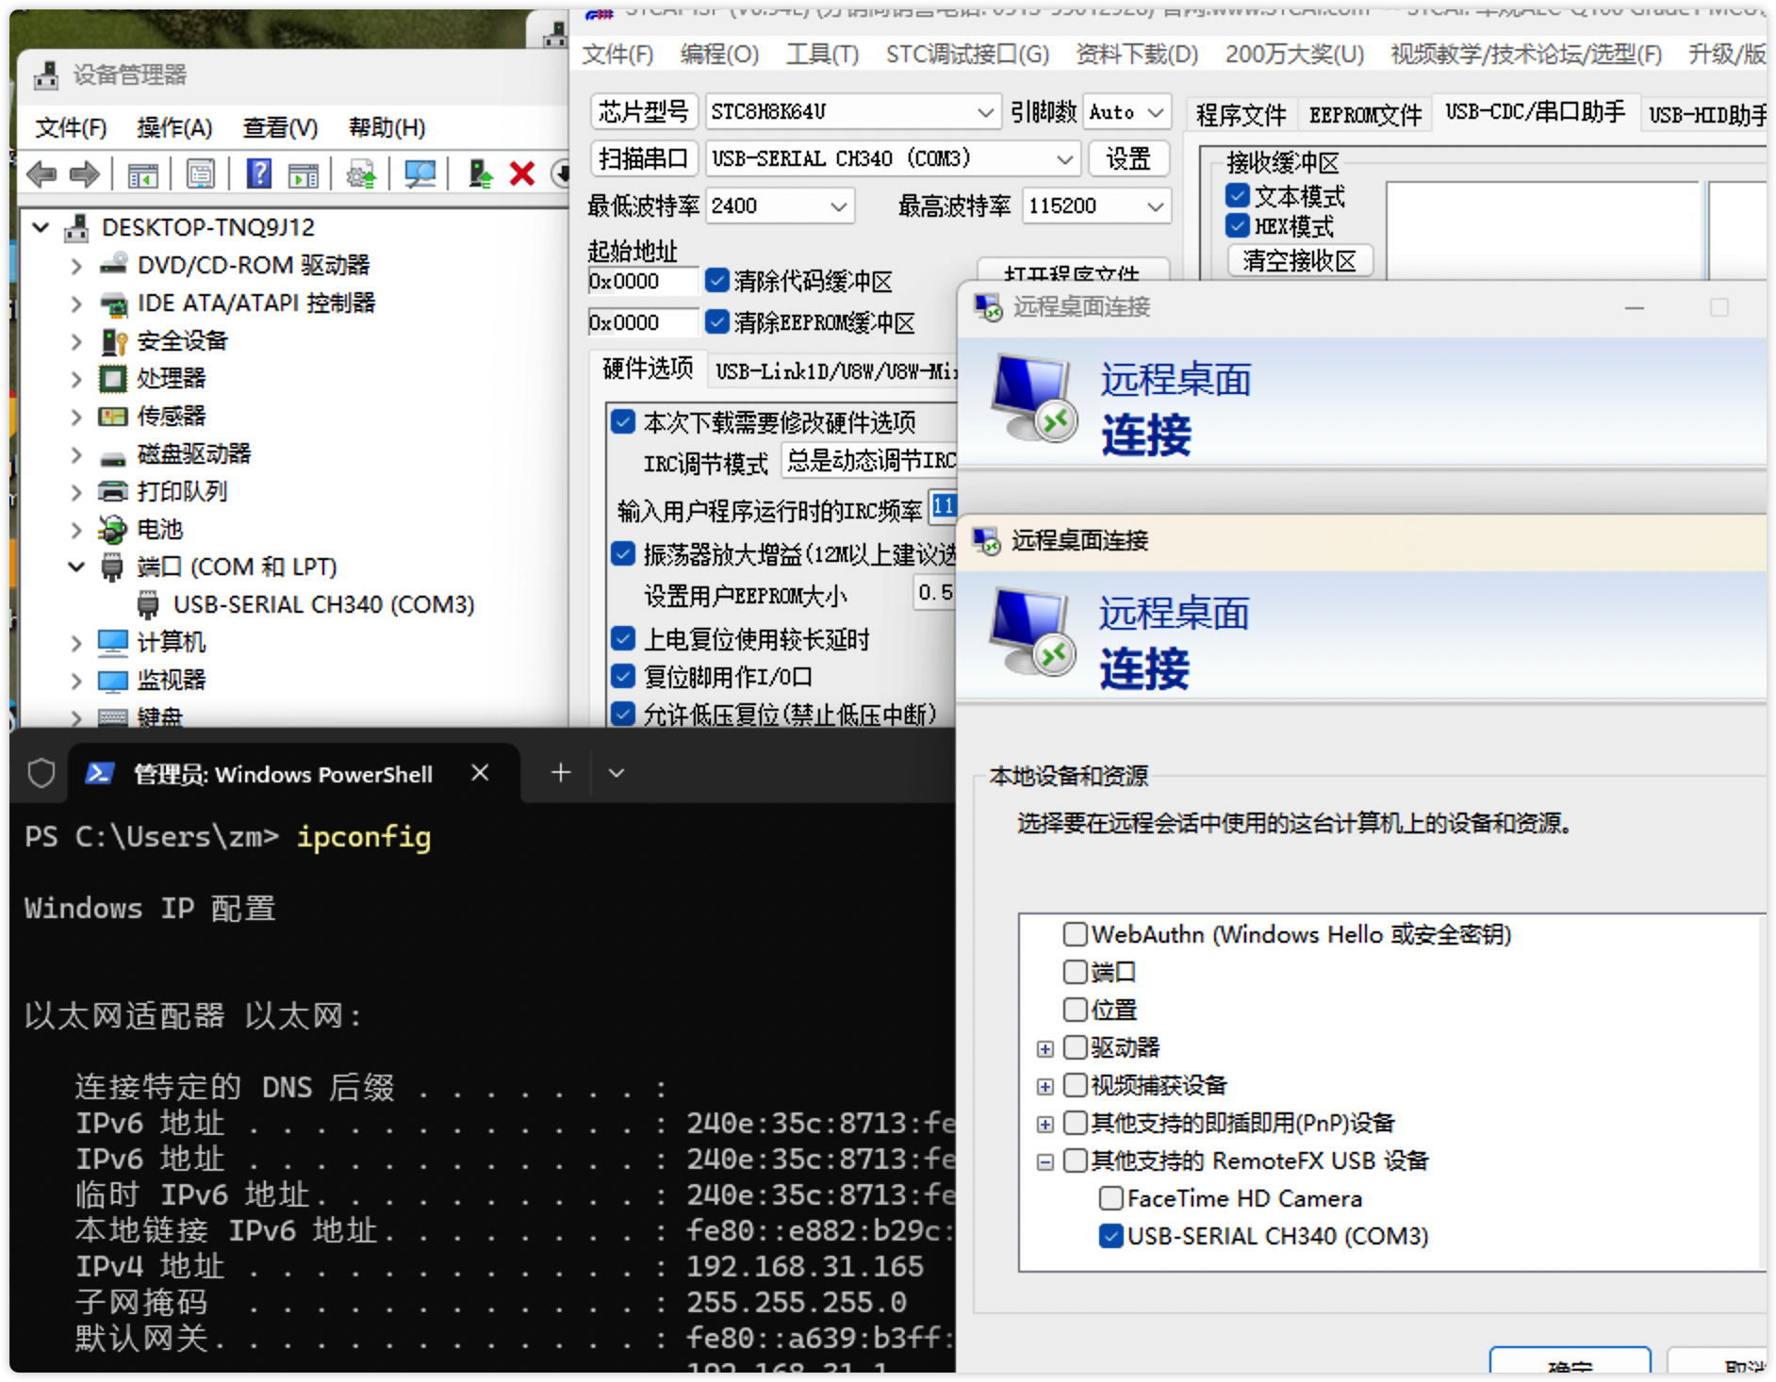Open the USB-SERIAL CH340 (COM3) port dropdown
The height and width of the screenshot is (1382, 1776).
(1064, 158)
